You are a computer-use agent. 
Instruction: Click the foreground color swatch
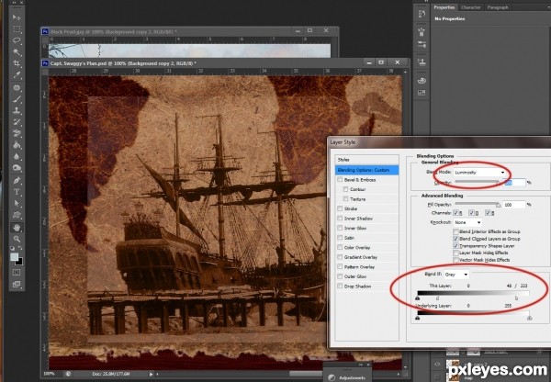point(14,256)
